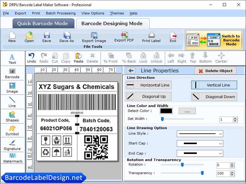
Task: Click the Paste icon
Action: tap(78, 58)
